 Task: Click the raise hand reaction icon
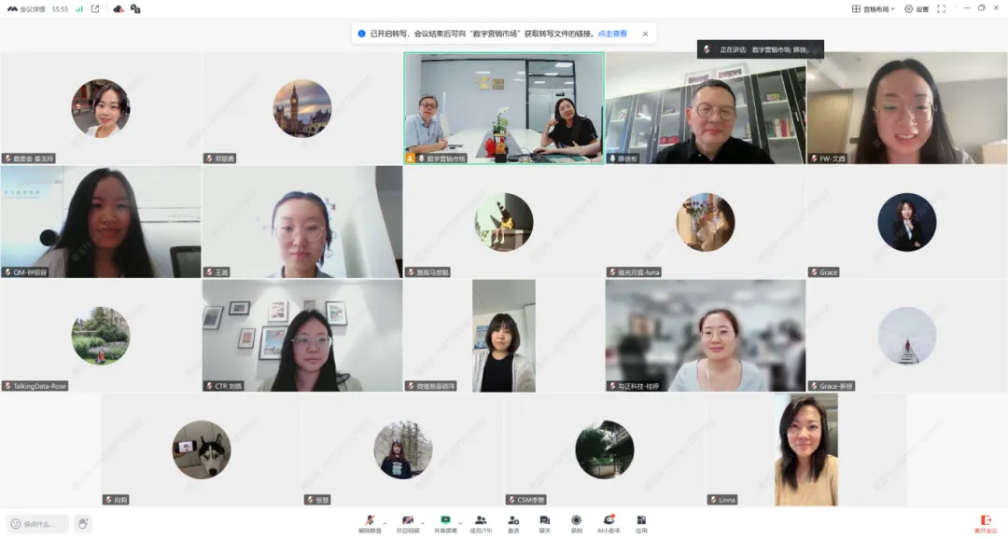(x=82, y=523)
